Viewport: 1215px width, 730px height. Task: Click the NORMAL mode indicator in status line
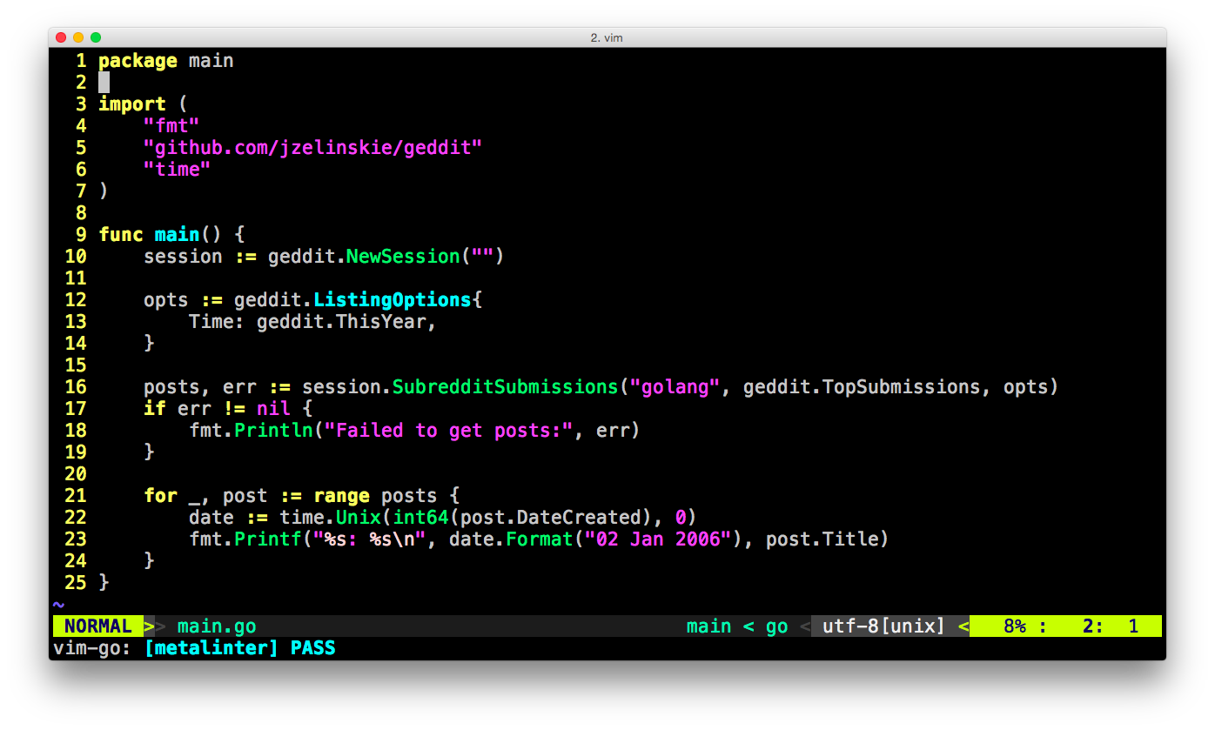point(98,626)
